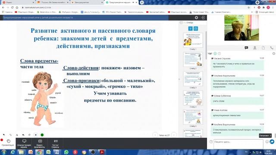
Task: Open the participants person tab
Action: [x=255, y=48]
